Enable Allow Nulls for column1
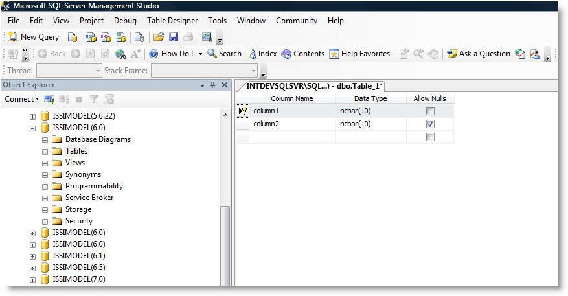 (430, 111)
